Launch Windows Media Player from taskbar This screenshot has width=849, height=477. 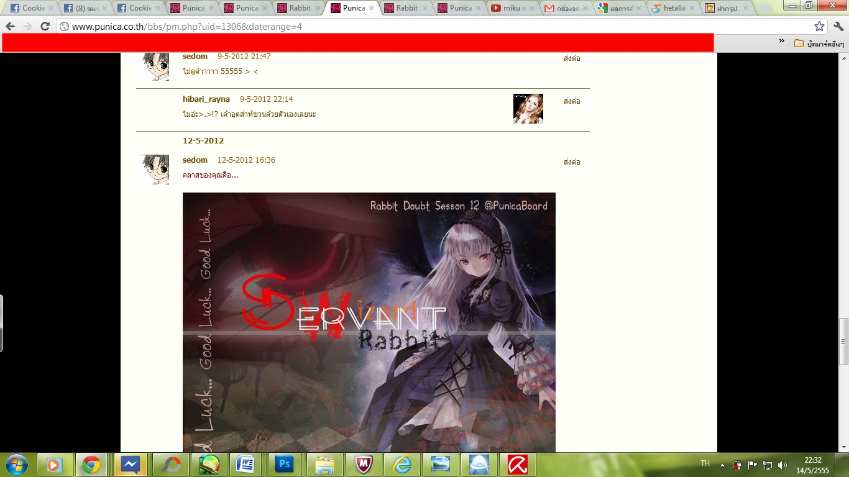tap(55, 465)
